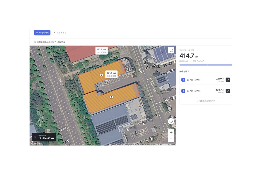Click roof house icon in row 1
Viewport: 261px width, 174px height.
188,80
